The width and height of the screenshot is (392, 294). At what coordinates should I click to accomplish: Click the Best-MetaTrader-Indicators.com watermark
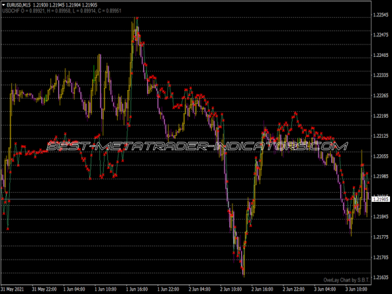coord(196,146)
